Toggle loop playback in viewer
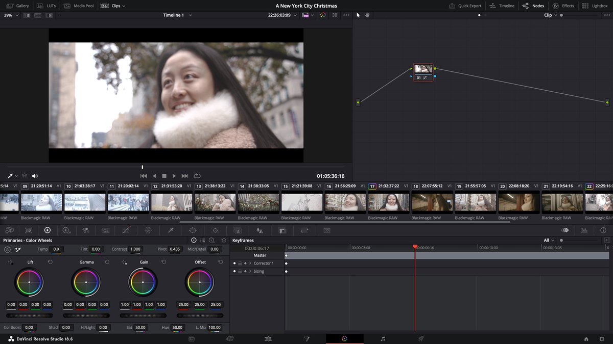The width and height of the screenshot is (613, 344). (197, 176)
